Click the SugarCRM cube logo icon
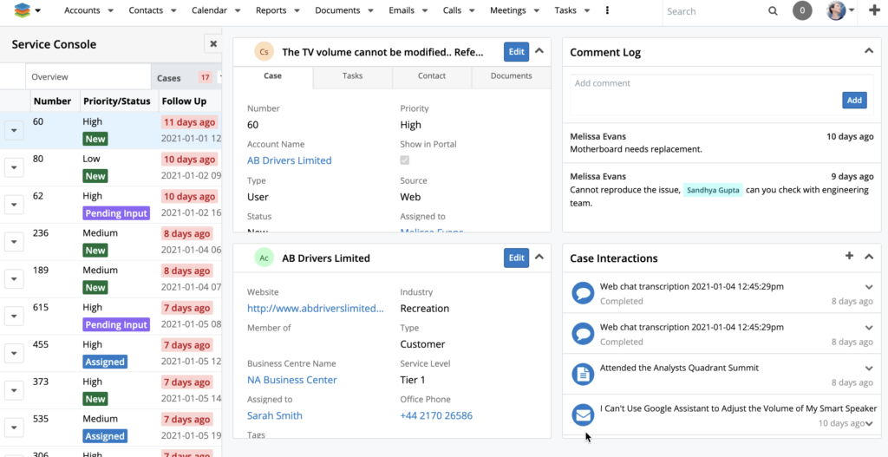888x457 pixels. [x=22, y=10]
